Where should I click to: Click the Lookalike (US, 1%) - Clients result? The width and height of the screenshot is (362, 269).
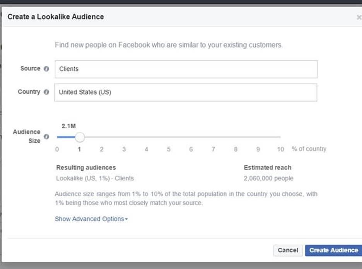(95, 179)
